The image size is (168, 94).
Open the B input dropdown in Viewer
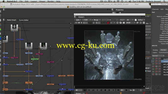click(115, 20)
